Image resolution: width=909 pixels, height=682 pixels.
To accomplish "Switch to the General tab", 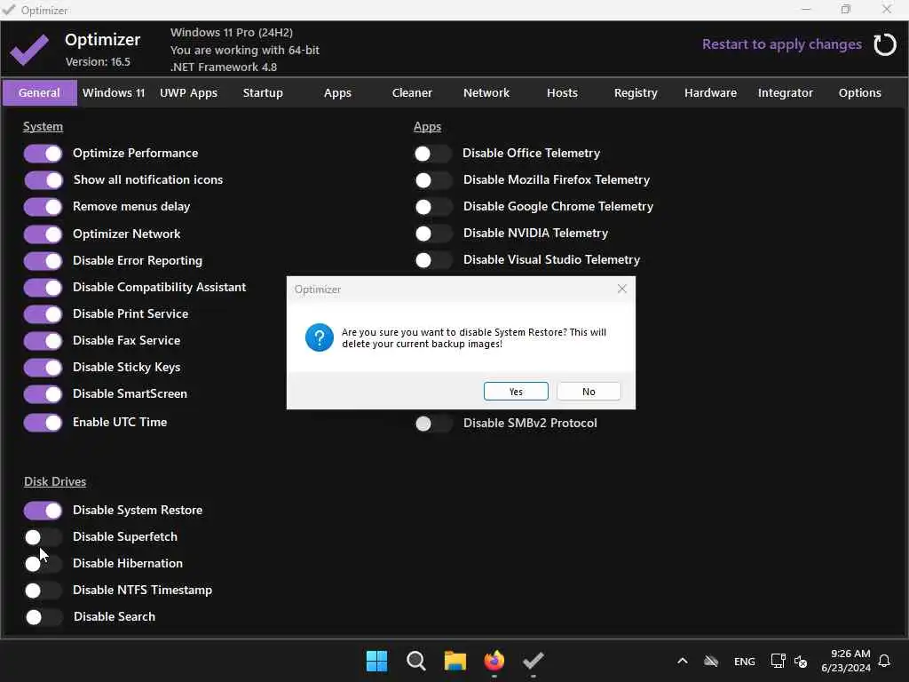I will click(39, 92).
